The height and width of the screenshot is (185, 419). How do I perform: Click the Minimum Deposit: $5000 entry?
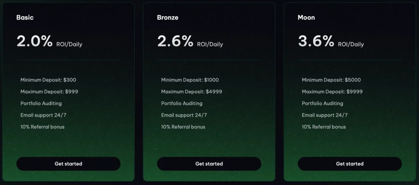tap(331, 80)
